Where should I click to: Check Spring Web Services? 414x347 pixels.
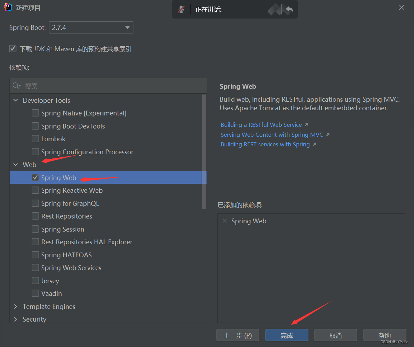click(x=35, y=268)
